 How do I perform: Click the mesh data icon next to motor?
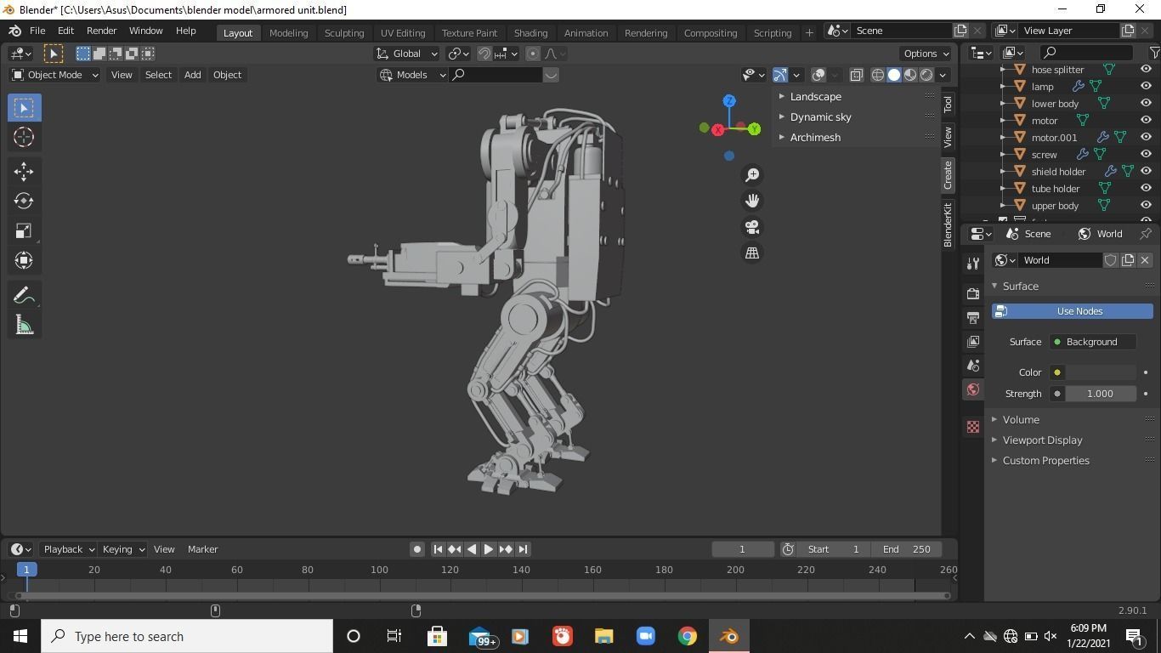point(1083,121)
